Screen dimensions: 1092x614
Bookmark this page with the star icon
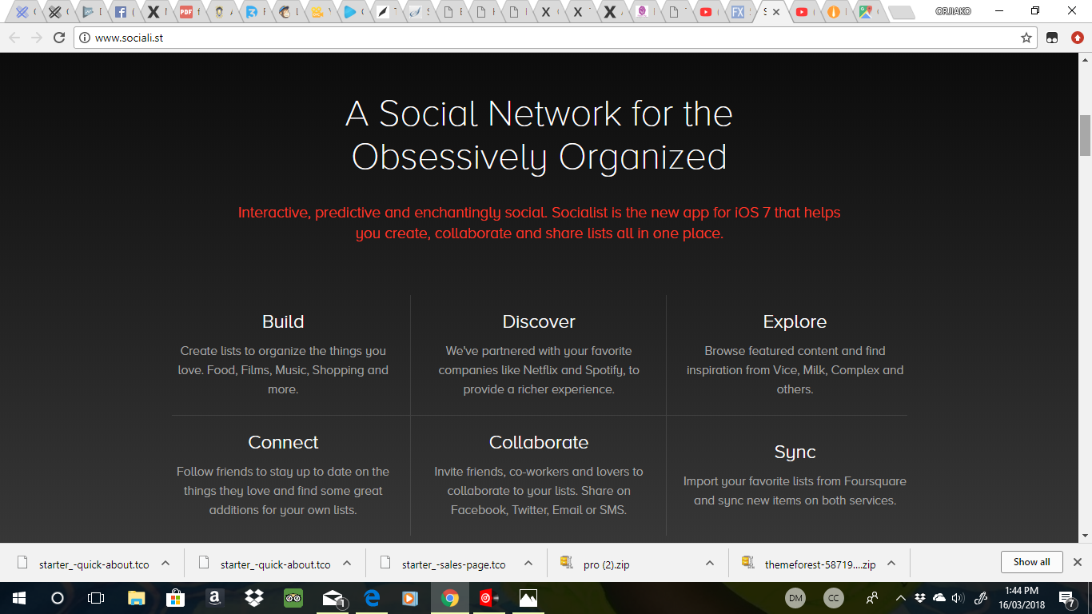(x=1026, y=38)
